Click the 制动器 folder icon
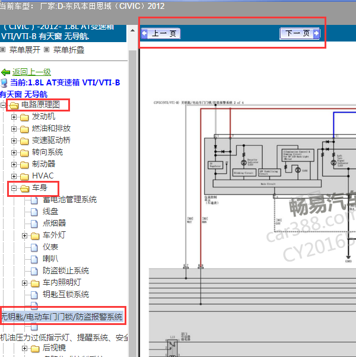Screen dimensions: 356x357 pos(24,165)
